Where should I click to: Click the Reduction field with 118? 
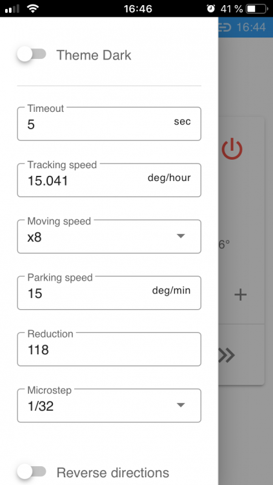109,349
